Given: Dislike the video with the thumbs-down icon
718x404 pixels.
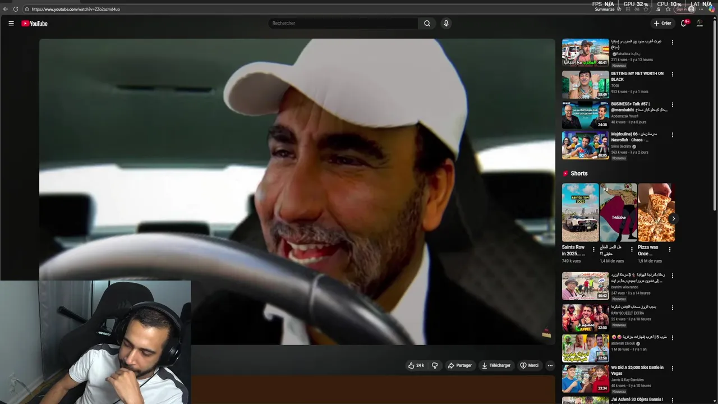Looking at the screenshot, I should (x=435, y=365).
